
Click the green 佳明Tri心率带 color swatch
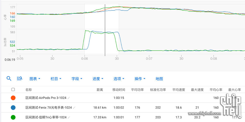[13, 117]
